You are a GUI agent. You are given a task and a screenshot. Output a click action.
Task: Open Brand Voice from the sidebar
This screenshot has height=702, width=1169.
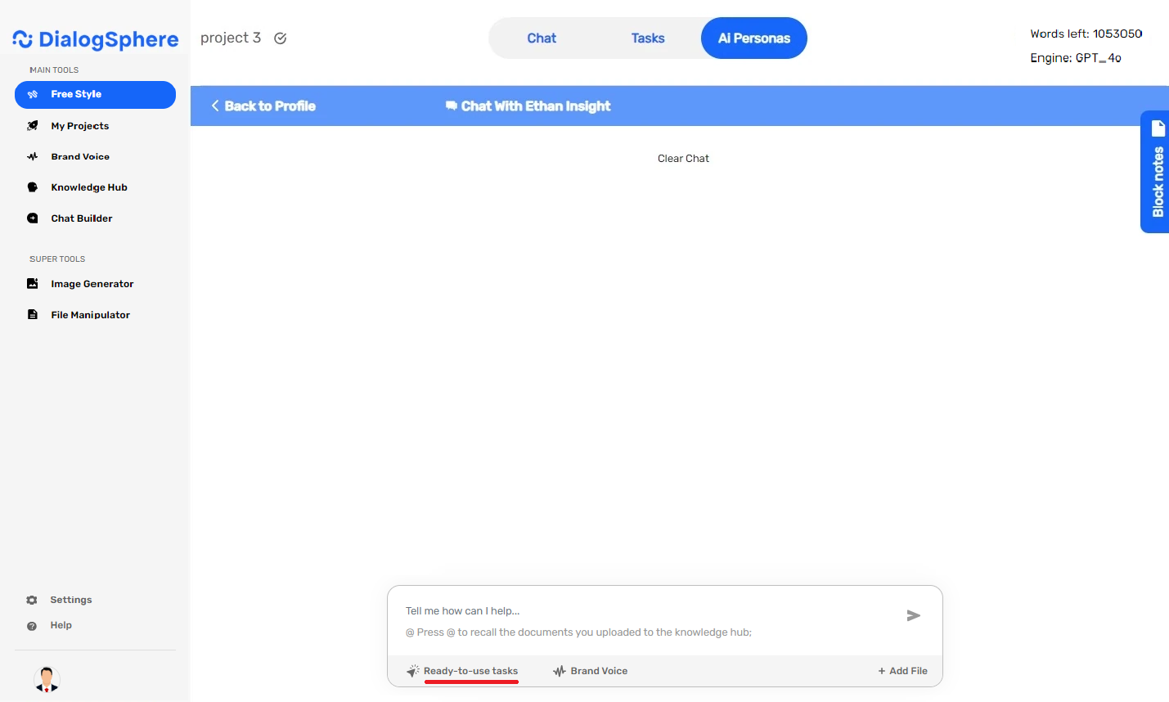pyautogui.click(x=79, y=156)
